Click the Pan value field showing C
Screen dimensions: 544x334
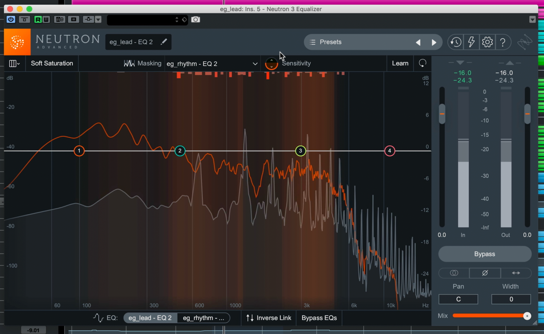point(458,299)
